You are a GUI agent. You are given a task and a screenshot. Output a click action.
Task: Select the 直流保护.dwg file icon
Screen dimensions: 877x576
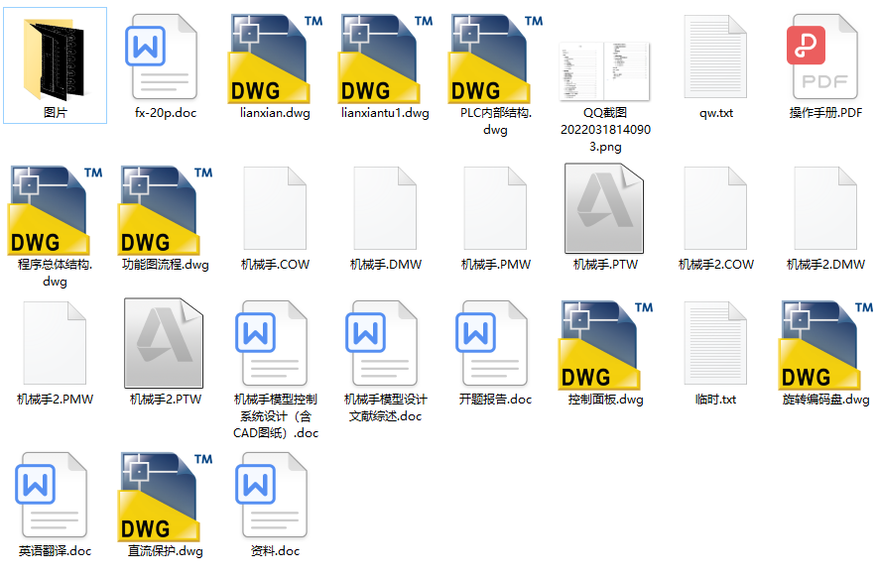click(165, 498)
